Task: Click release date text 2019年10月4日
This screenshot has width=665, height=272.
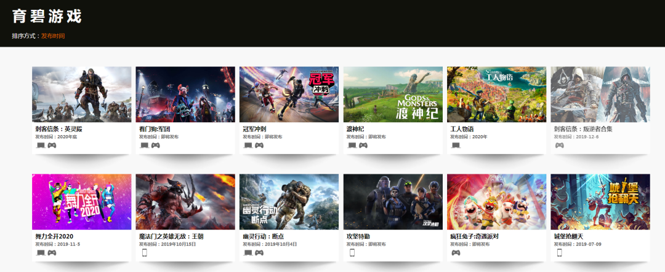Action: (281, 244)
